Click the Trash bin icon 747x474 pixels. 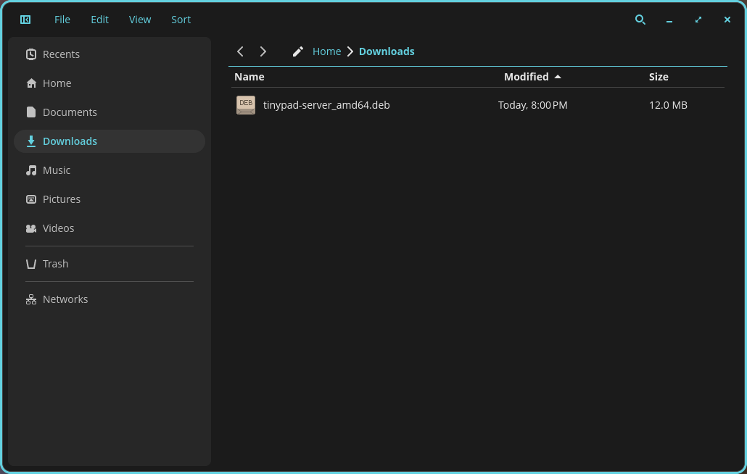coord(31,264)
